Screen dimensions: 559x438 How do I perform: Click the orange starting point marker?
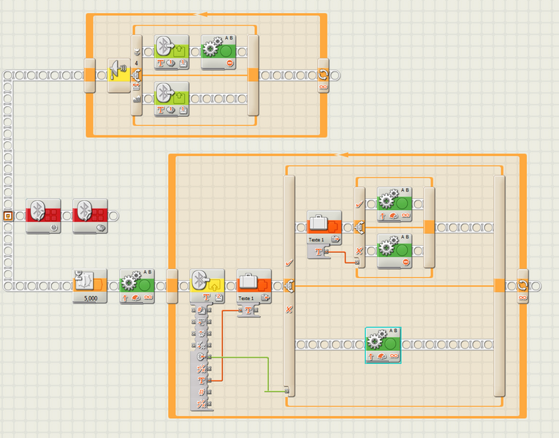click(7, 215)
